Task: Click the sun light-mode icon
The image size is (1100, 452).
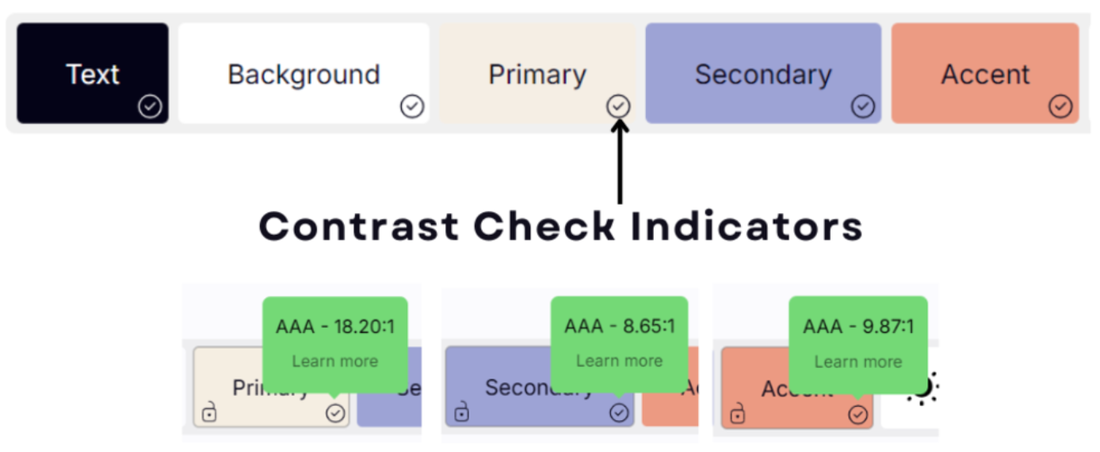Action: (x=922, y=389)
